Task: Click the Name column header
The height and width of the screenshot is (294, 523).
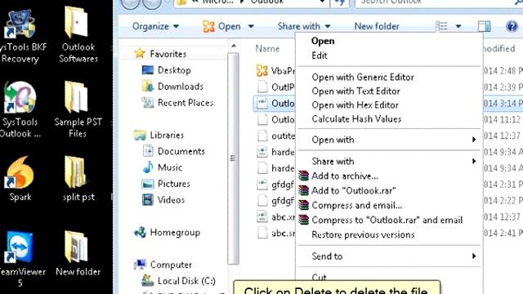Action: click(267, 49)
